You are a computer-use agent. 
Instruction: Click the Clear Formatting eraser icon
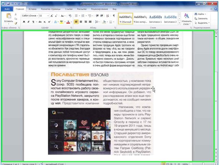[70, 16]
